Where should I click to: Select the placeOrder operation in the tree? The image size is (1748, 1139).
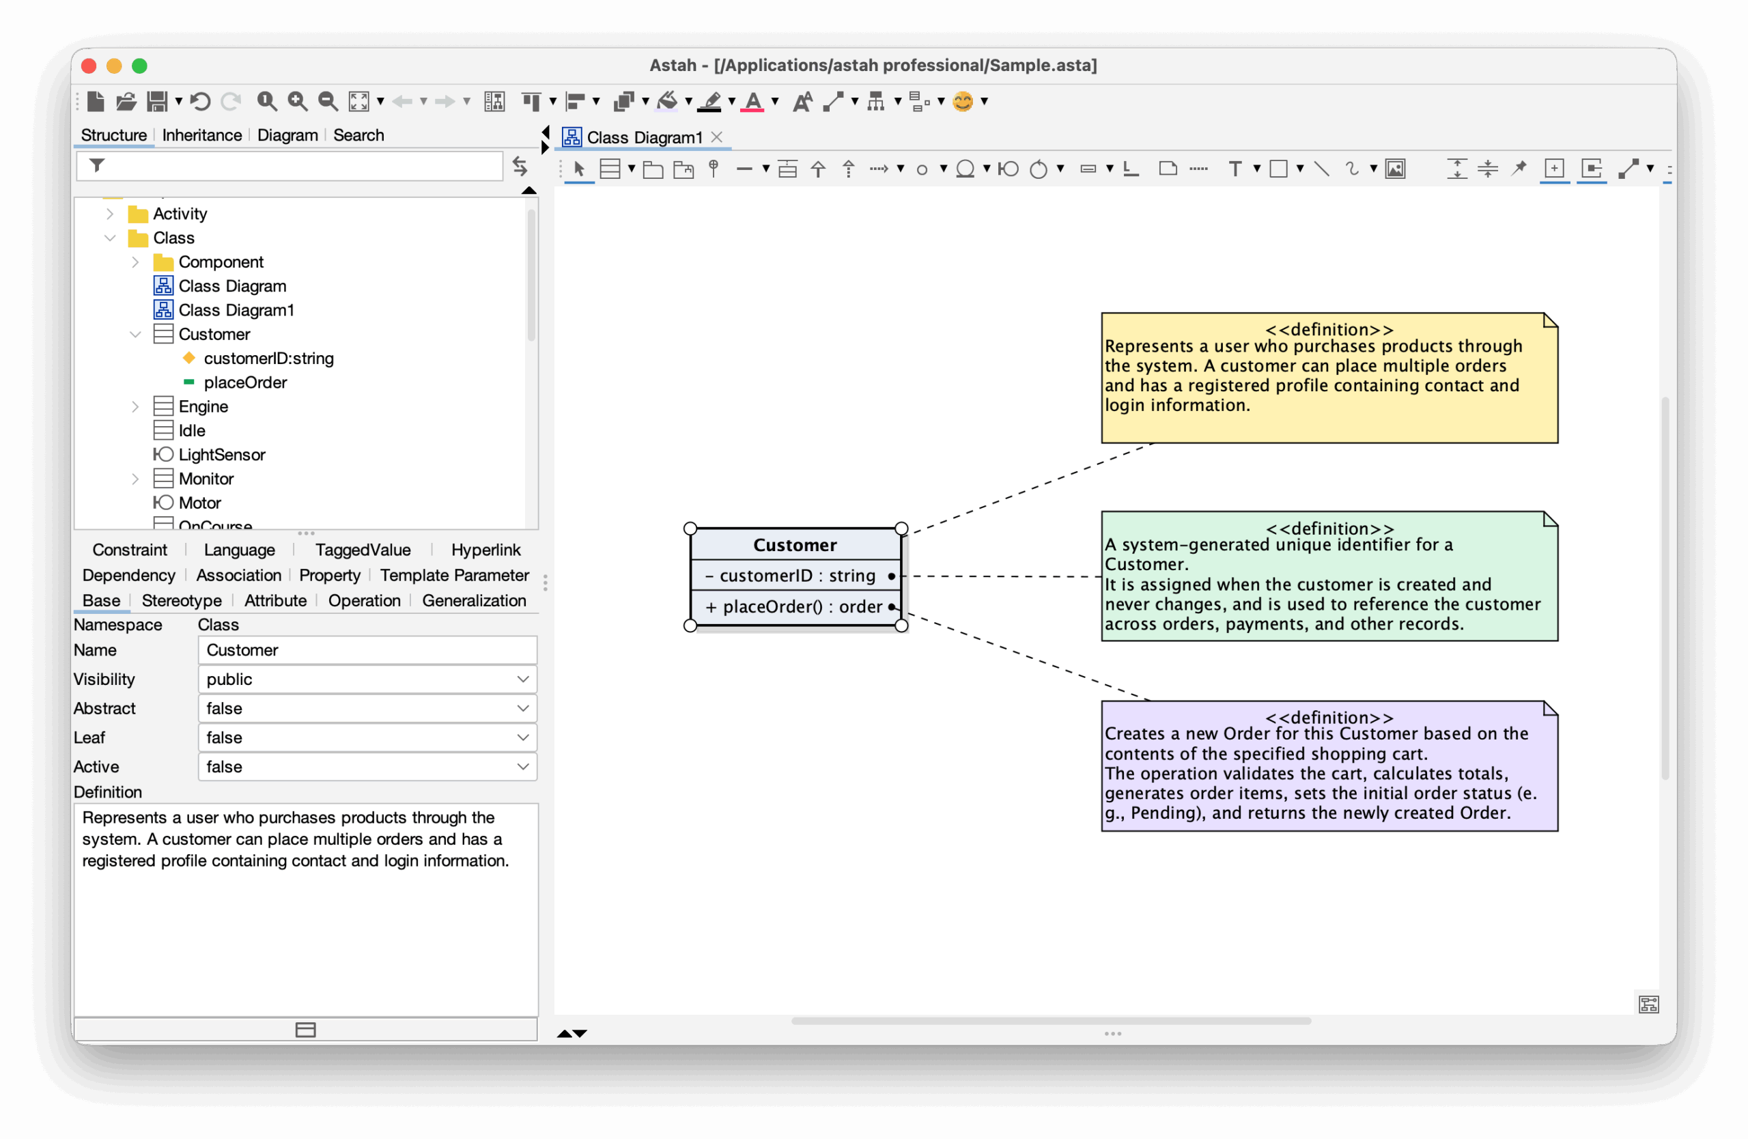pos(245,382)
